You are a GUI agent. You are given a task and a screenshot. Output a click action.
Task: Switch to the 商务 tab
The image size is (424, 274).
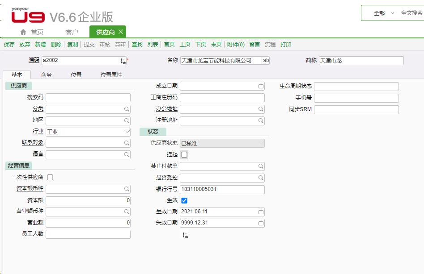[47, 75]
